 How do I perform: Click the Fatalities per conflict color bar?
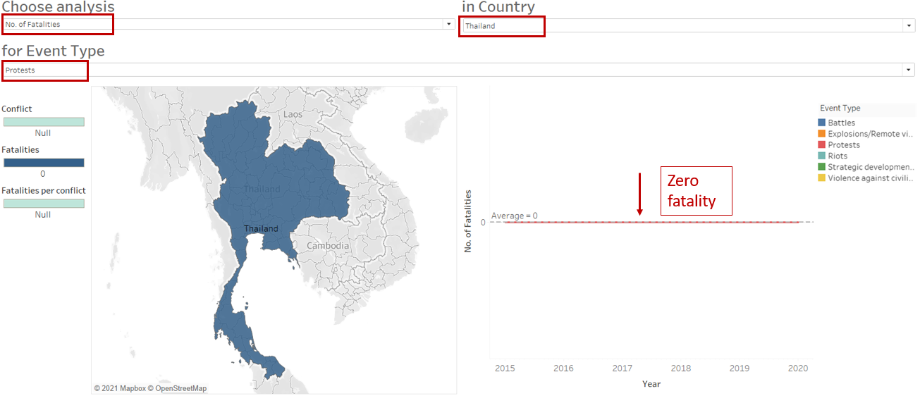(43, 204)
